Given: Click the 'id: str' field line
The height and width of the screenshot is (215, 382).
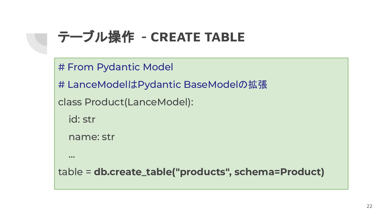Looking at the screenshot, I should 82,119.
